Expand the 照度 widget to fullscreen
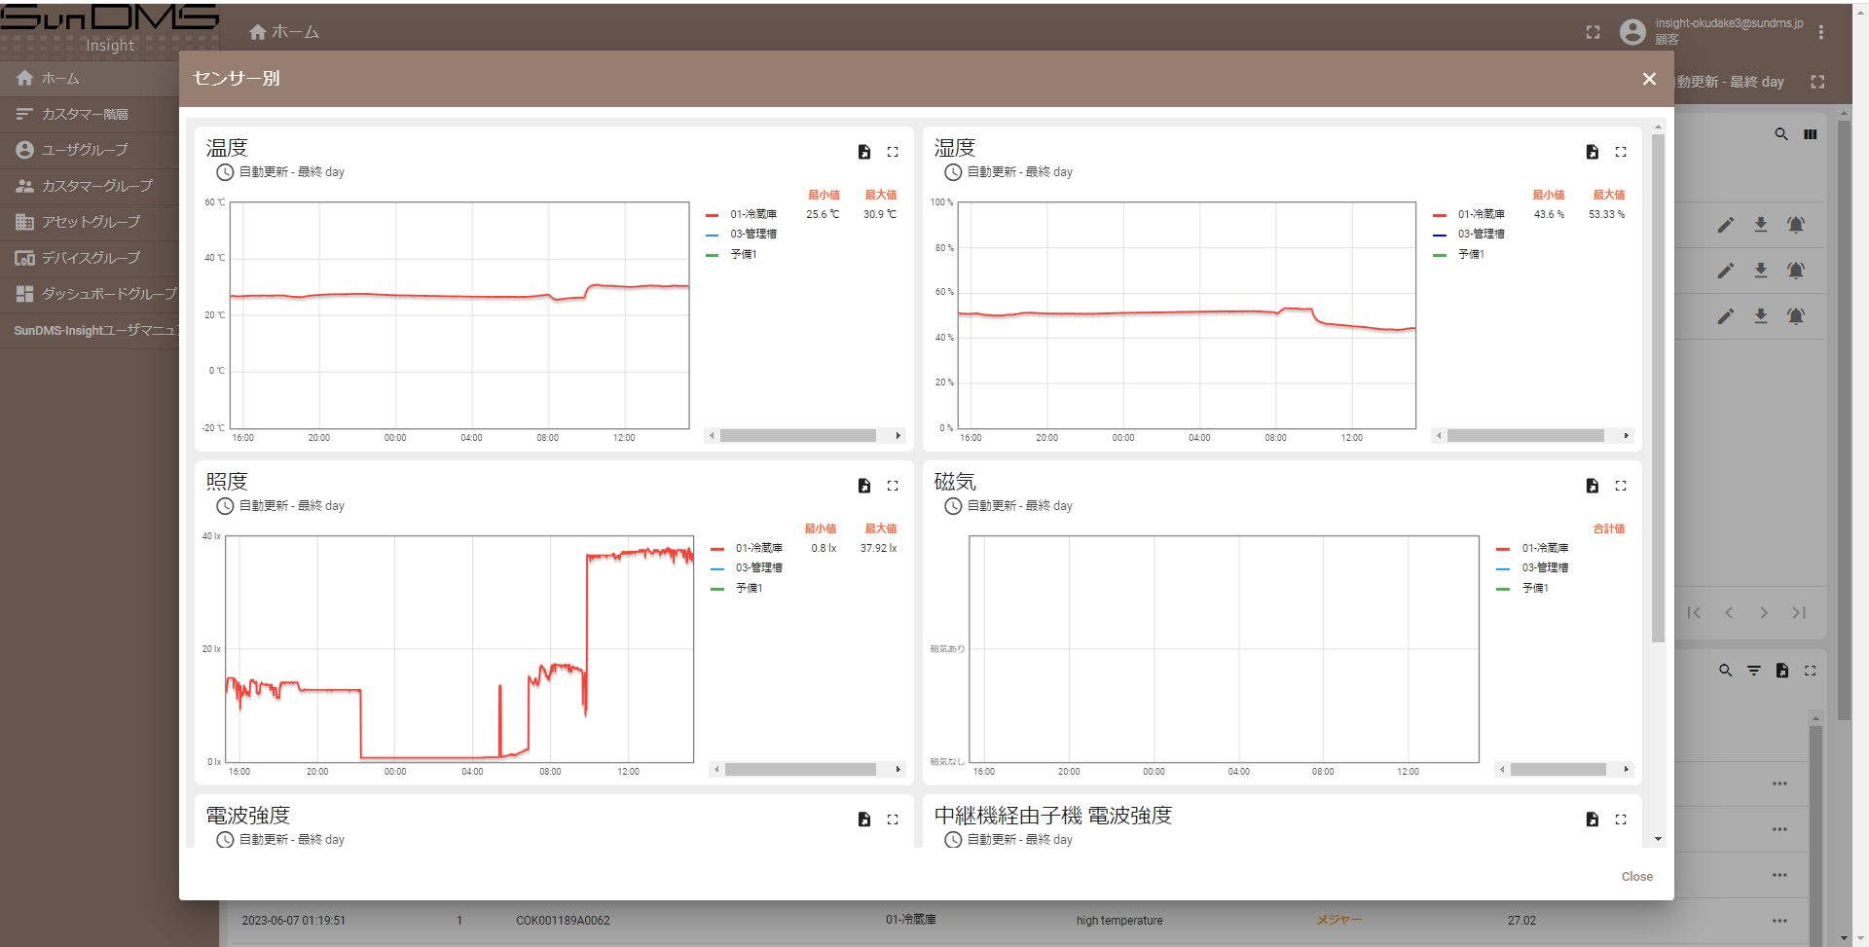 point(893,486)
